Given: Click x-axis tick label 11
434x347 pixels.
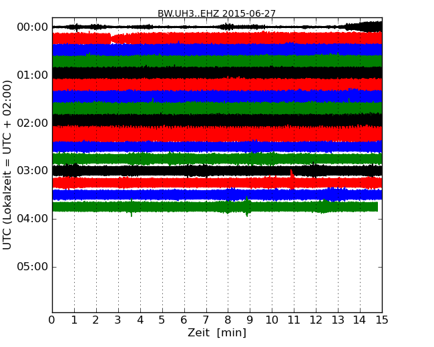Looking at the screenshot, I should [294, 320].
